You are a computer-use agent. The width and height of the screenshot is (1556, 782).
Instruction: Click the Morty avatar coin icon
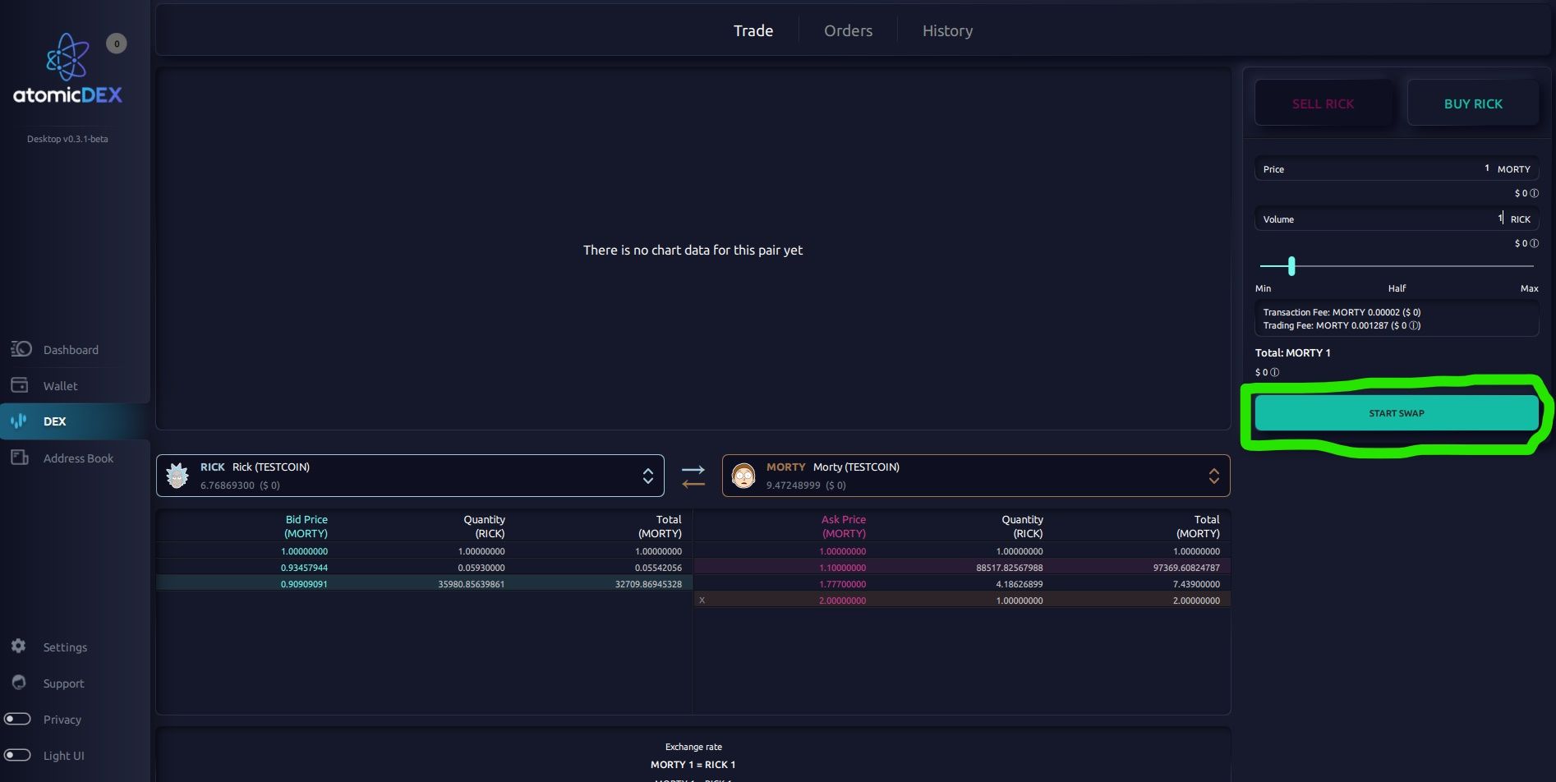pyautogui.click(x=743, y=476)
